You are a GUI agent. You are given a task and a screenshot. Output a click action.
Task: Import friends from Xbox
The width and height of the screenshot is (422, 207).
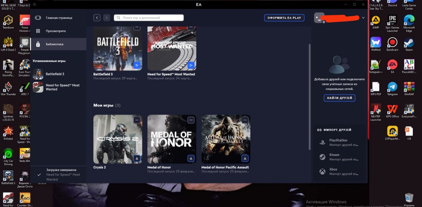340,171
